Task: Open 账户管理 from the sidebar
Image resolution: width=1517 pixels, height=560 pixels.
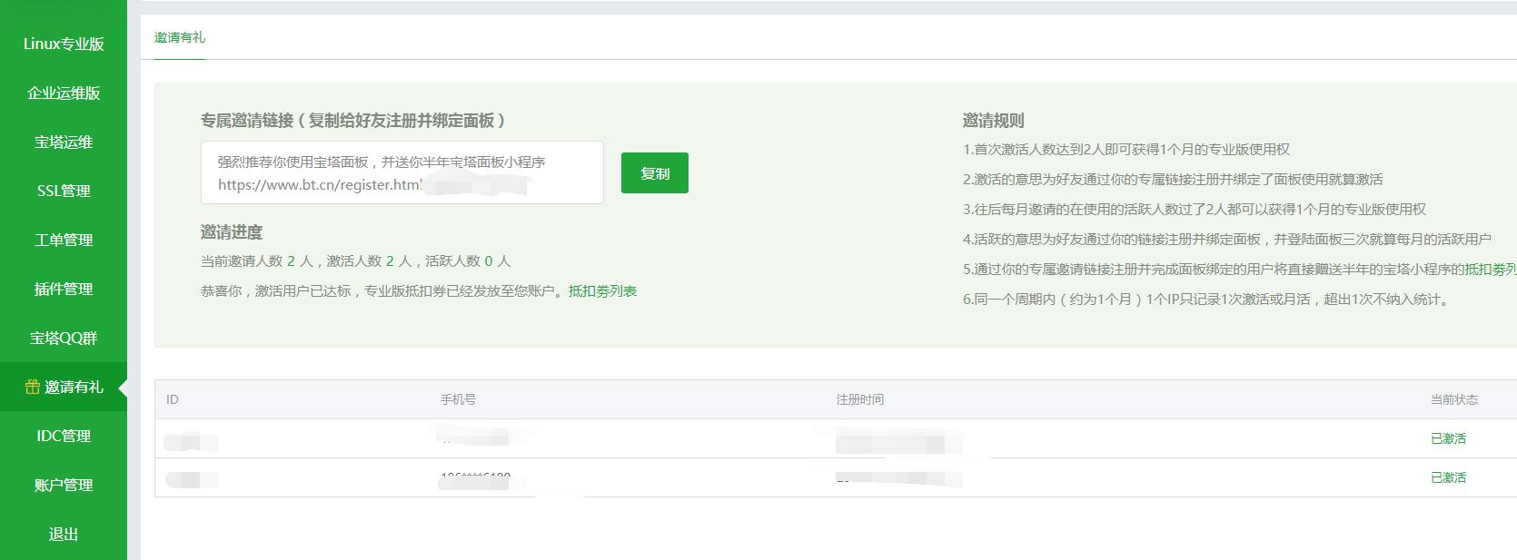Action: [64, 485]
